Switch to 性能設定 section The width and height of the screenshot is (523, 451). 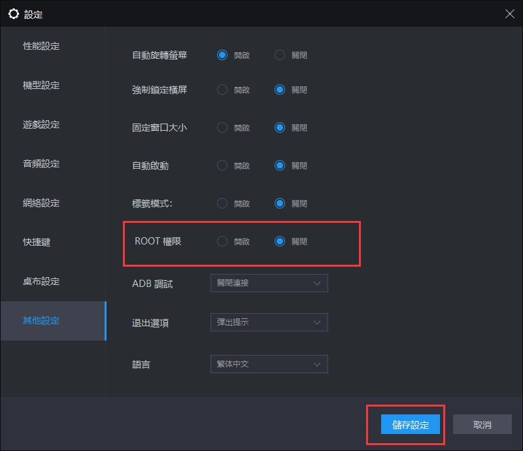click(39, 46)
